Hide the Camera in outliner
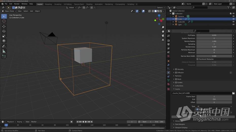This screenshot has width=236, height=132. [x=233, y=16]
